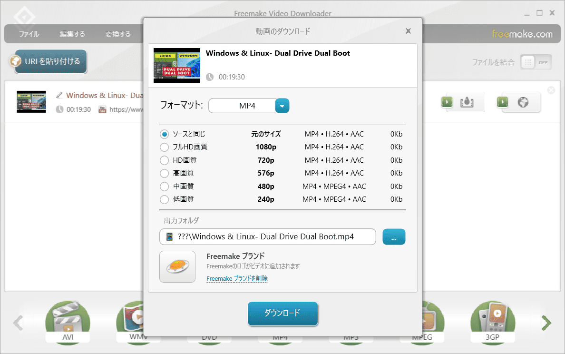Select the WMV conversion format icon
The image size is (565, 354).
tap(130, 322)
